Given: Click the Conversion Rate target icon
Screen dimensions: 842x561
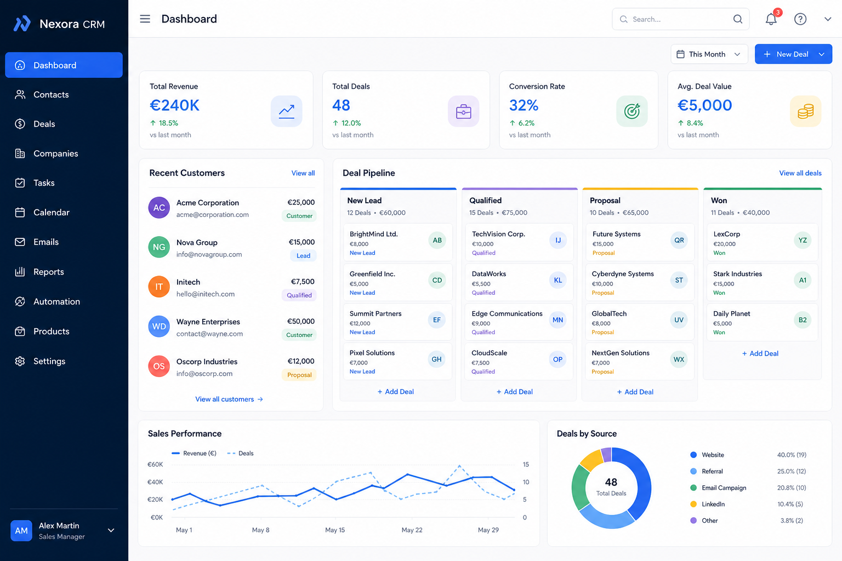Looking at the screenshot, I should click(x=632, y=111).
